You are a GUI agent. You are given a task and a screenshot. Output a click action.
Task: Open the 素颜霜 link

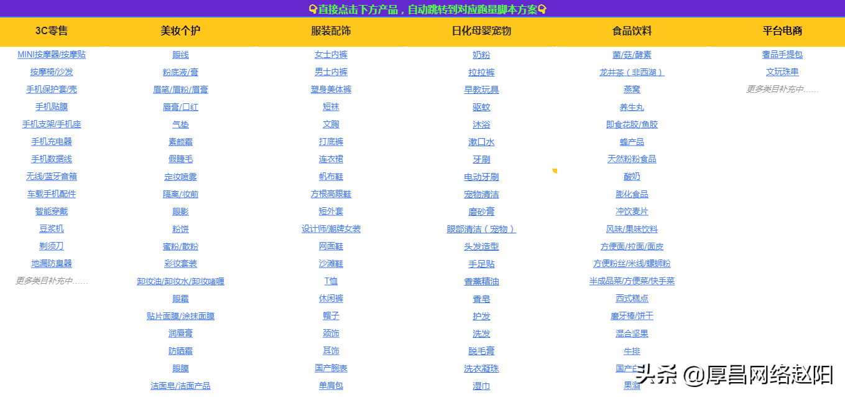pyautogui.click(x=180, y=142)
